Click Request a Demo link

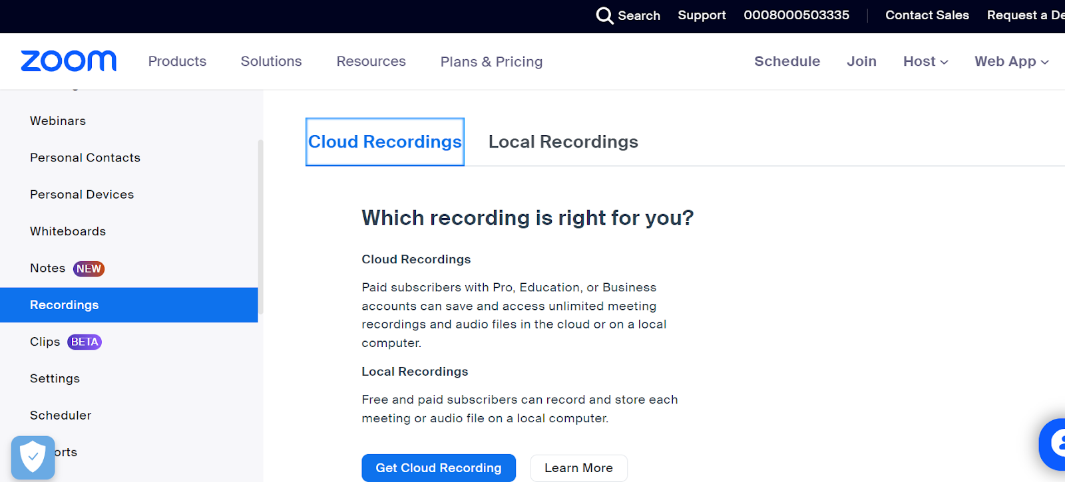pos(1026,15)
